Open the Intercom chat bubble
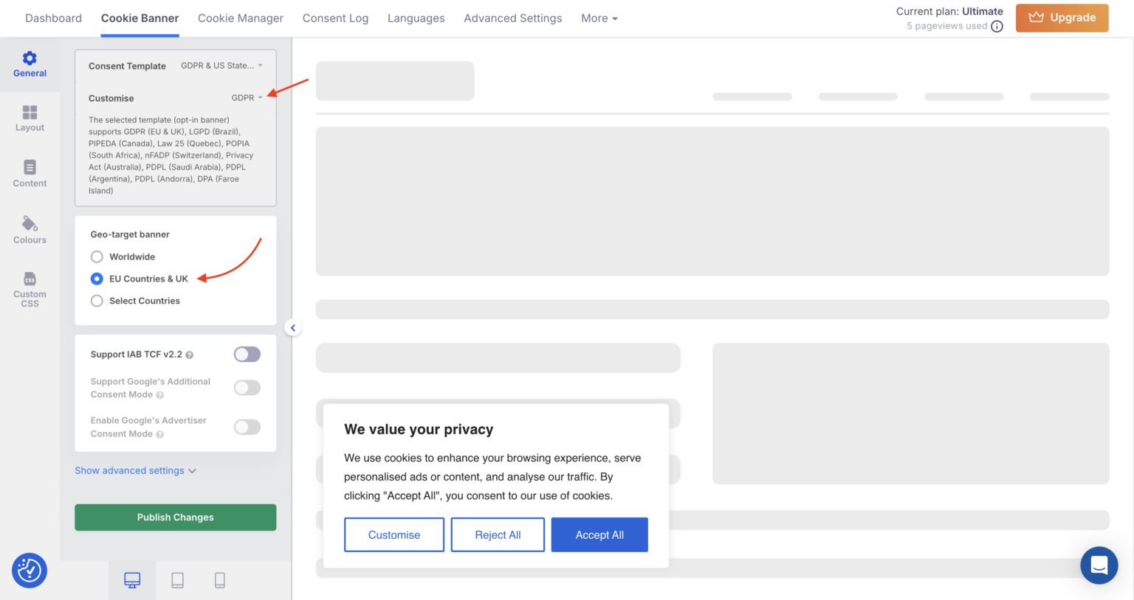The width and height of the screenshot is (1134, 600). 1099,565
